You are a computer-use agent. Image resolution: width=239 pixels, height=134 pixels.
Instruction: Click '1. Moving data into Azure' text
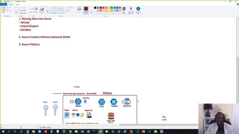point(35,19)
